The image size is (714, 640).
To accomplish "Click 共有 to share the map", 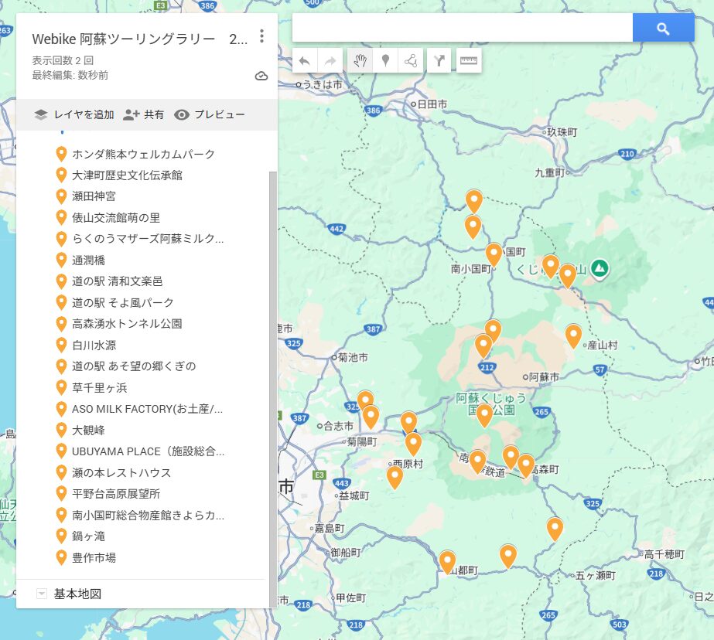I will coord(144,114).
